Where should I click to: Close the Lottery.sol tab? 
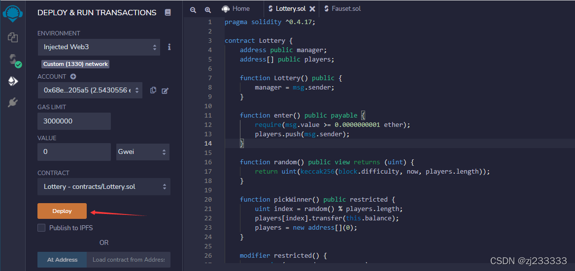pos(312,8)
